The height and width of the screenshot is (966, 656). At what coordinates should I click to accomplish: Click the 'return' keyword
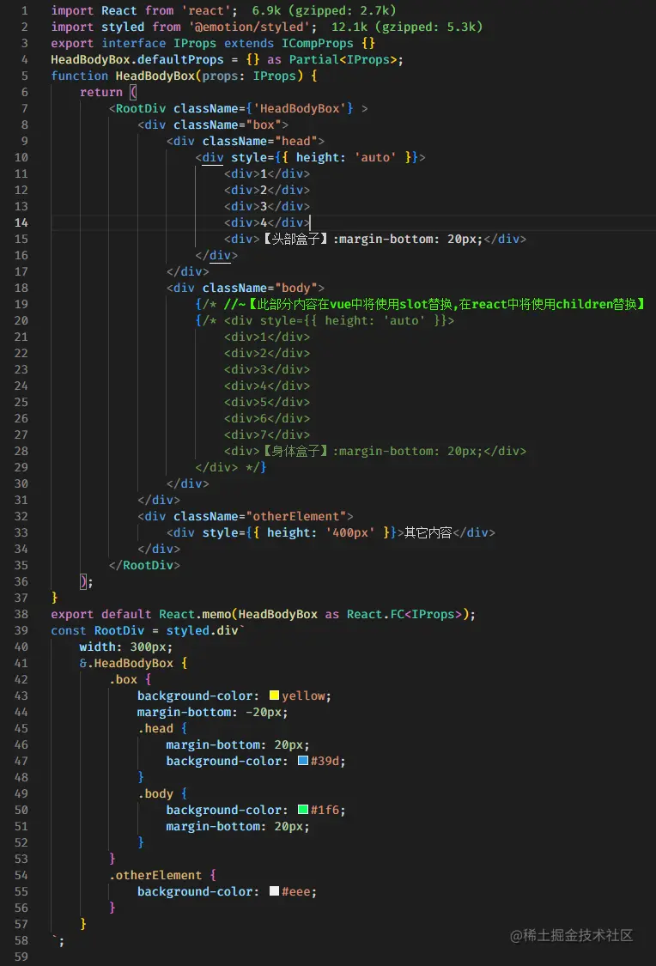[101, 93]
